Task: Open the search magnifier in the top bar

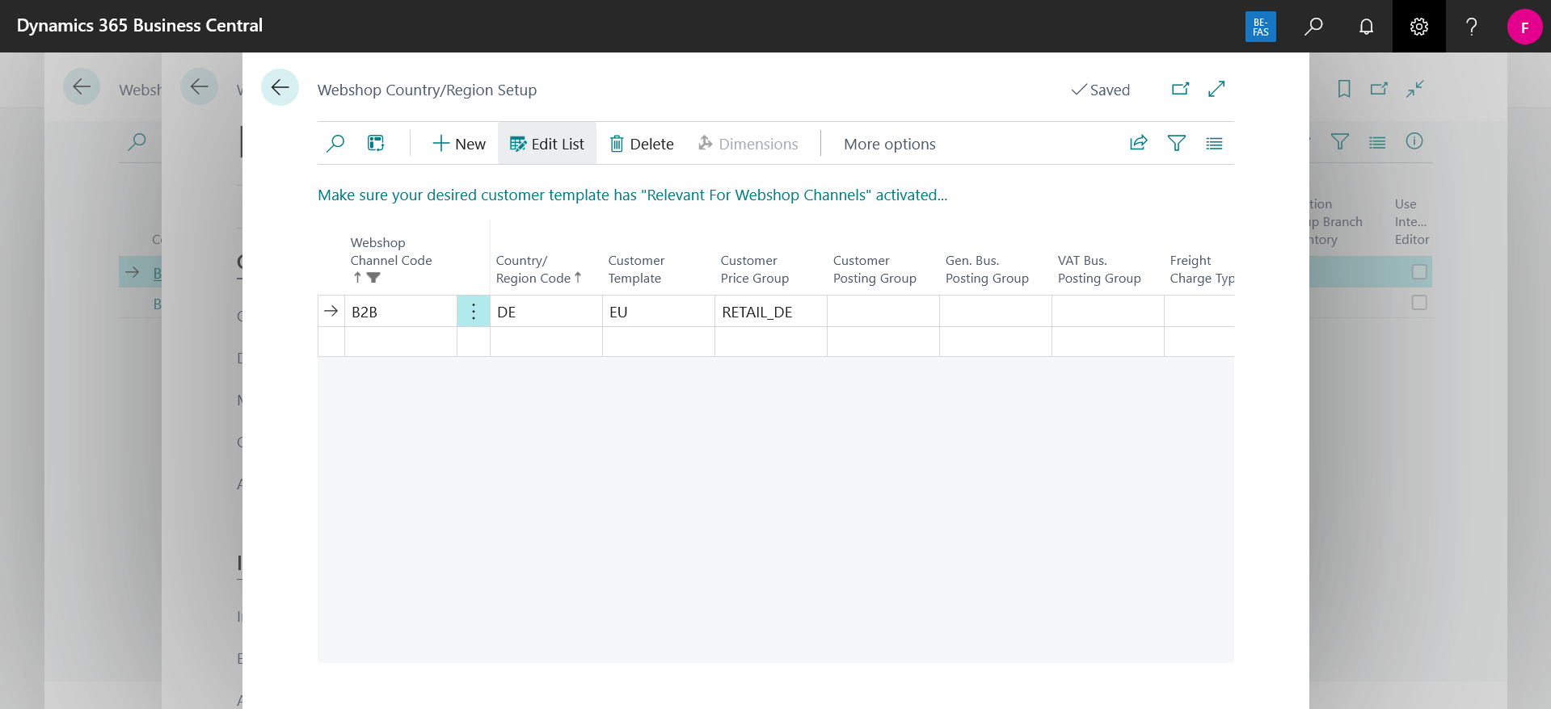Action: pyautogui.click(x=1313, y=27)
